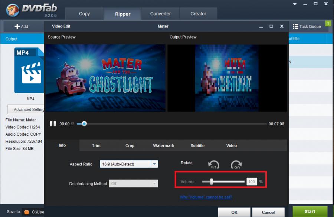
Task: Minimize the DVDFab main window
Action: [x=305, y=4]
